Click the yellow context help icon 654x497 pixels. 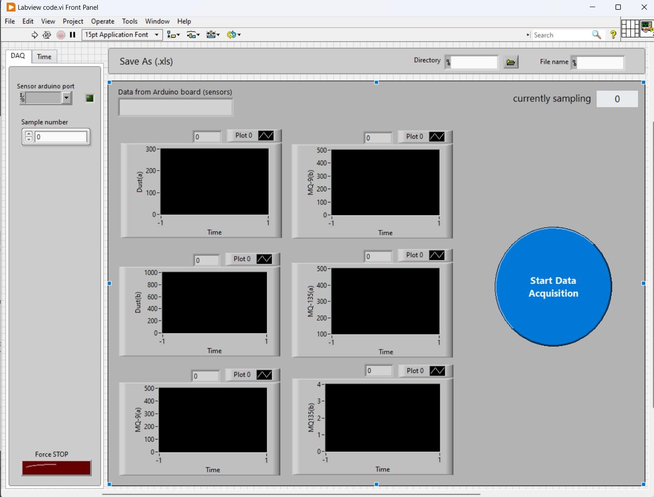[613, 35]
